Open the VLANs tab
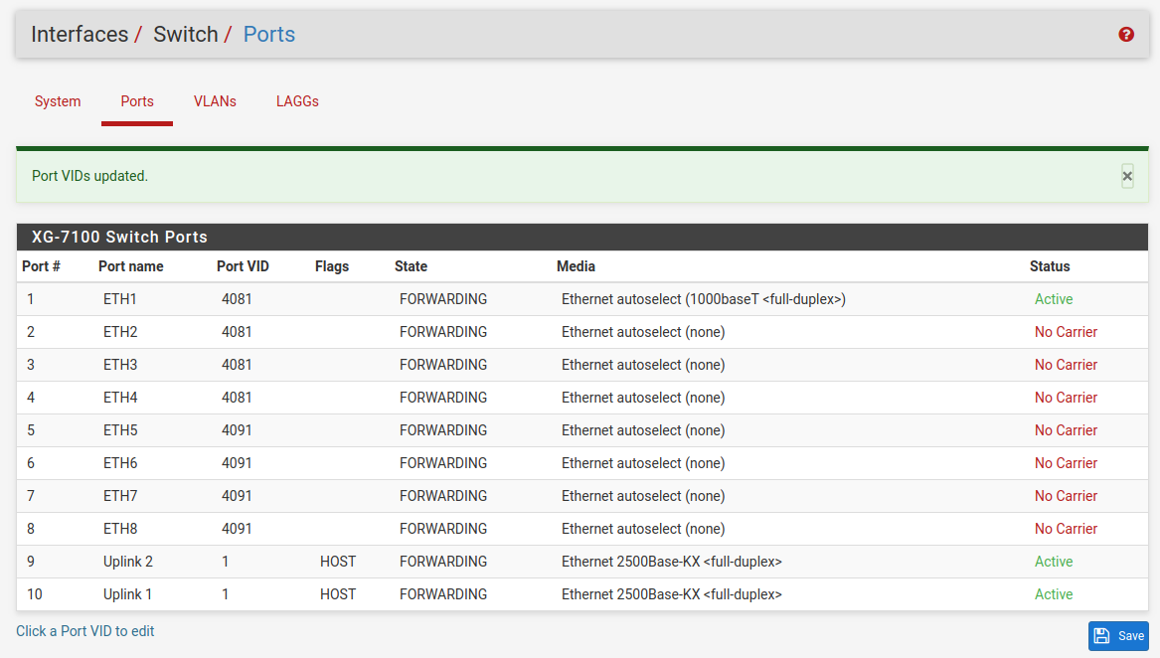Image resolution: width=1160 pixels, height=658 pixels. [215, 101]
